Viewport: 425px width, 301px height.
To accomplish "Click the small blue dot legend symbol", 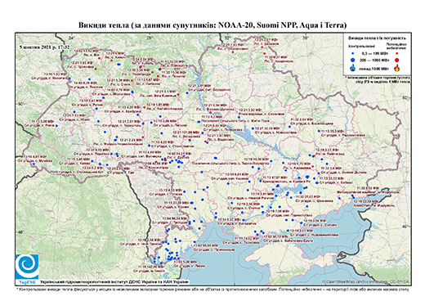I will pos(353,53).
